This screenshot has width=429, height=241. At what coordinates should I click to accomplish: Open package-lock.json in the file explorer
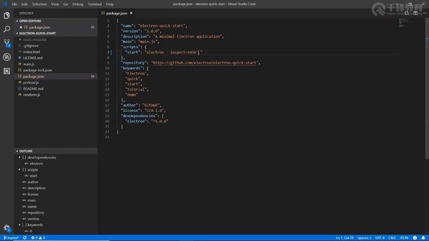pos(38,70)
